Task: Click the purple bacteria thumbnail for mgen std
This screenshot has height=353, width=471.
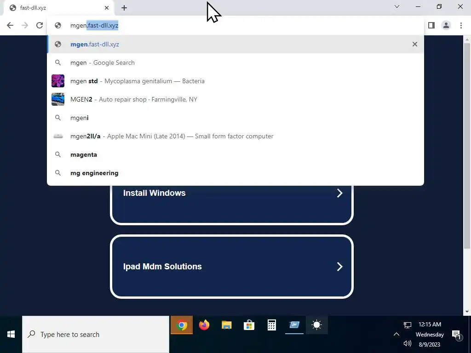Action: [x=58, y=81]
